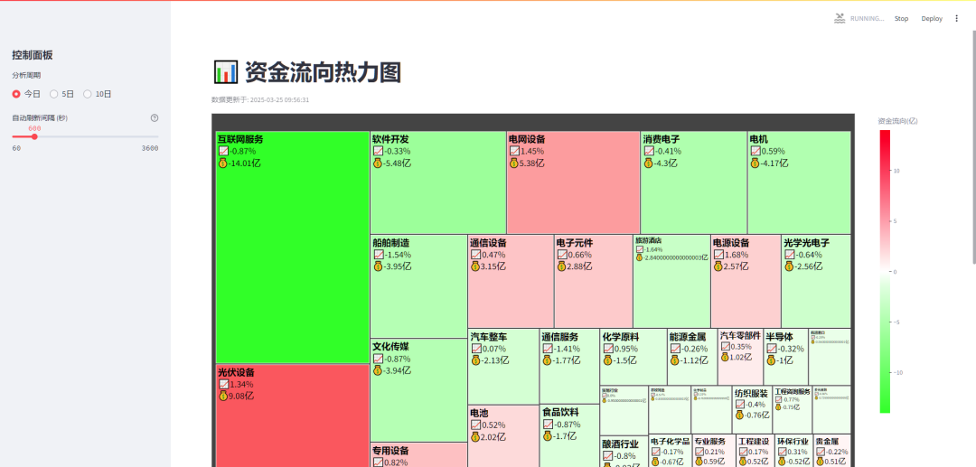Click the money bag icon in 消费电子
Viewport: 976px width, 467px height.
pyautogui.click(x=649, y=163)
